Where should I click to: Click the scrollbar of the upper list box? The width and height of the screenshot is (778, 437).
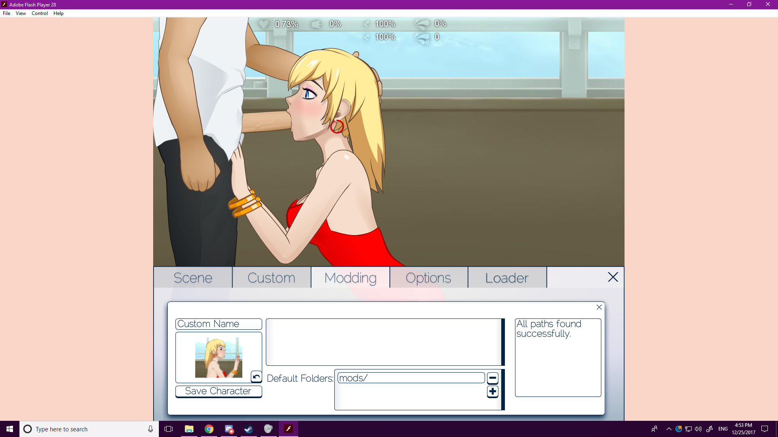503,342
